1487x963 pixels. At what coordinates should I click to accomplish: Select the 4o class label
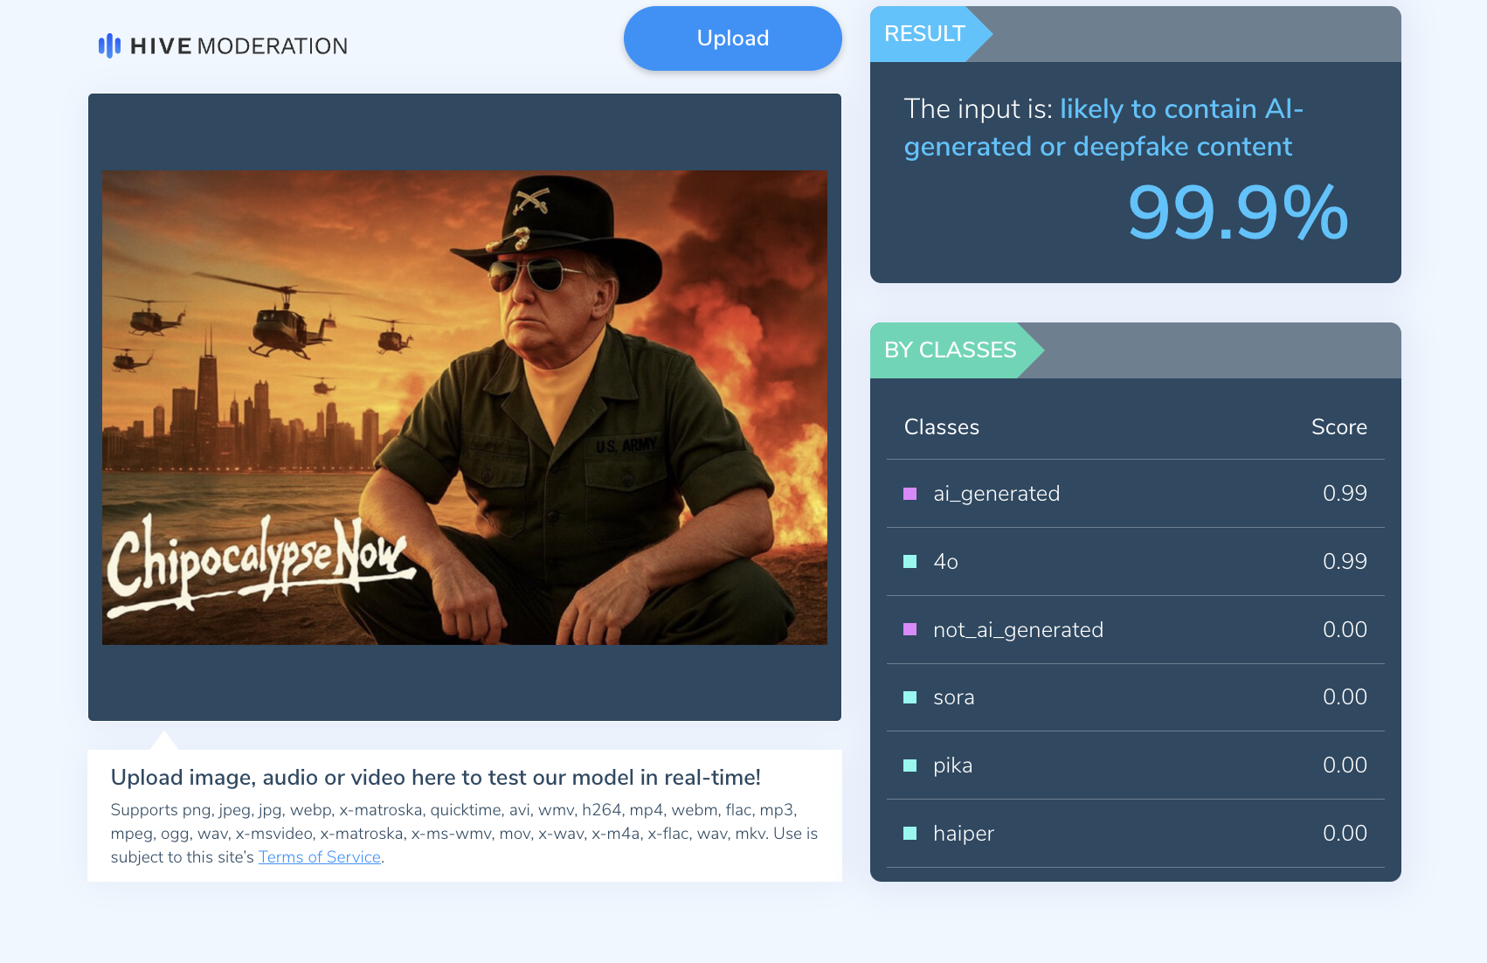click(x=945, y=562)
